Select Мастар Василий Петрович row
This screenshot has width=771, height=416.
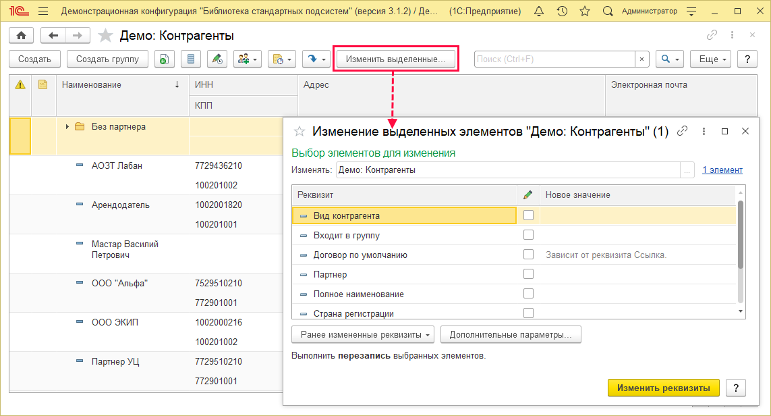point(146,253)
